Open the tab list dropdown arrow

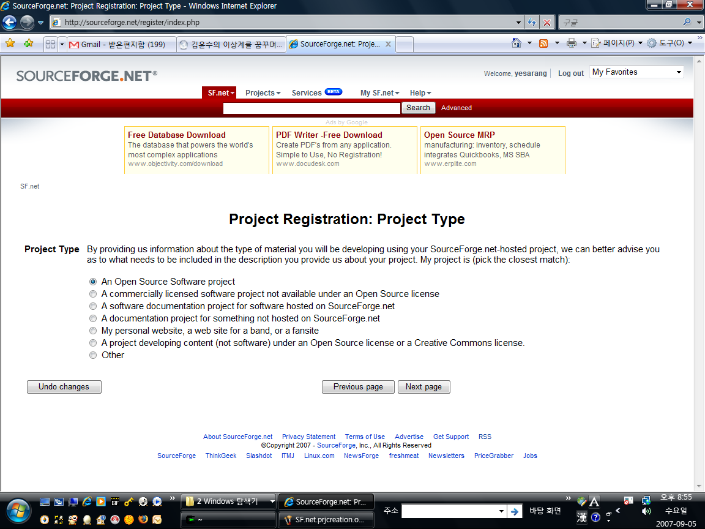coord(62,44)
